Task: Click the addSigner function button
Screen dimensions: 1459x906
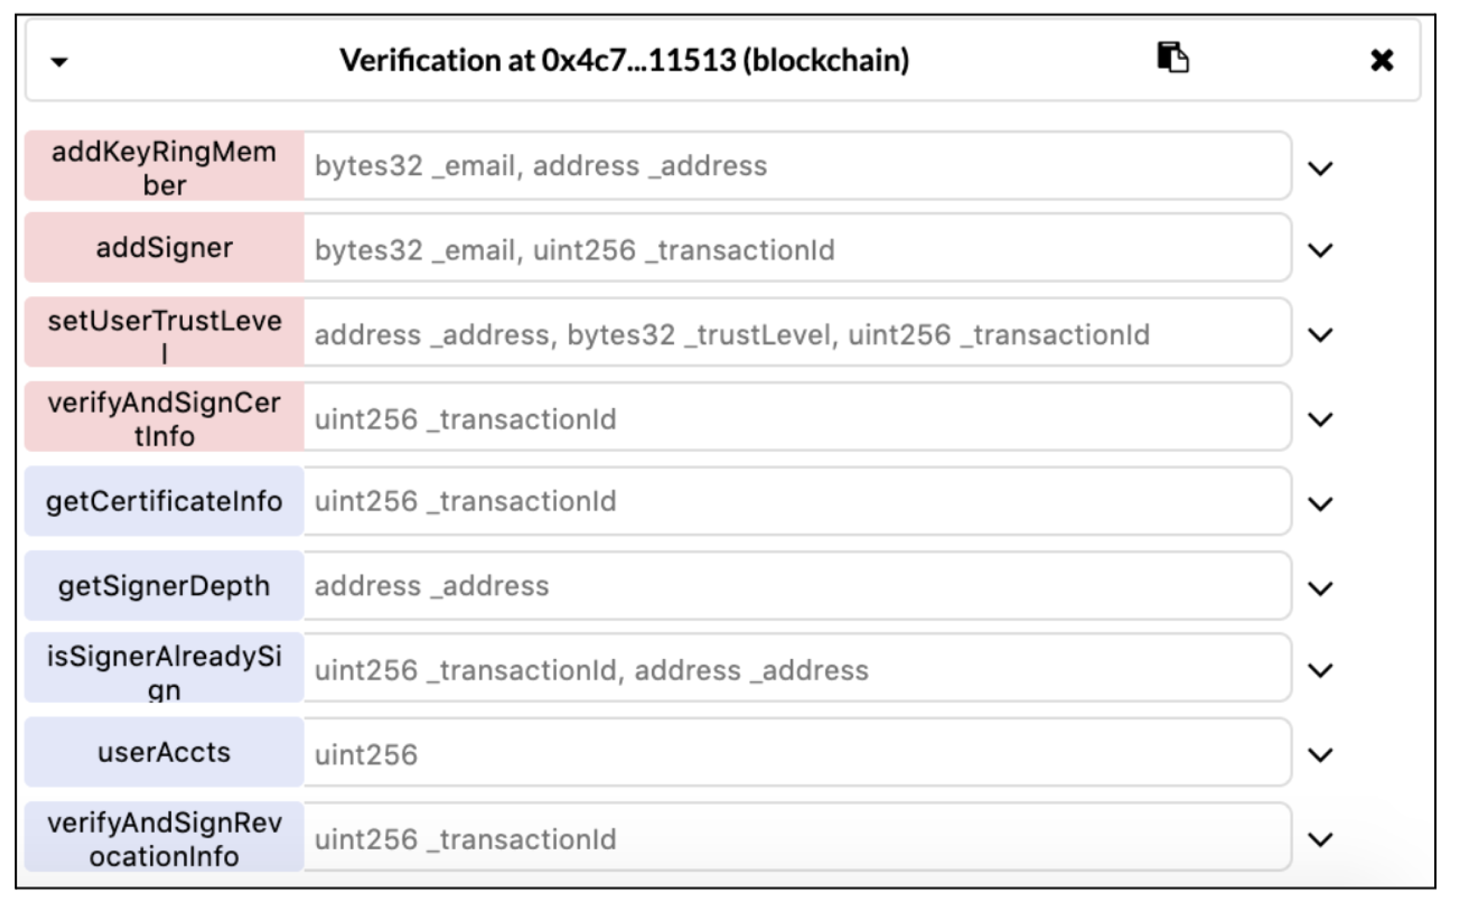Action: (x=164, y=248)
